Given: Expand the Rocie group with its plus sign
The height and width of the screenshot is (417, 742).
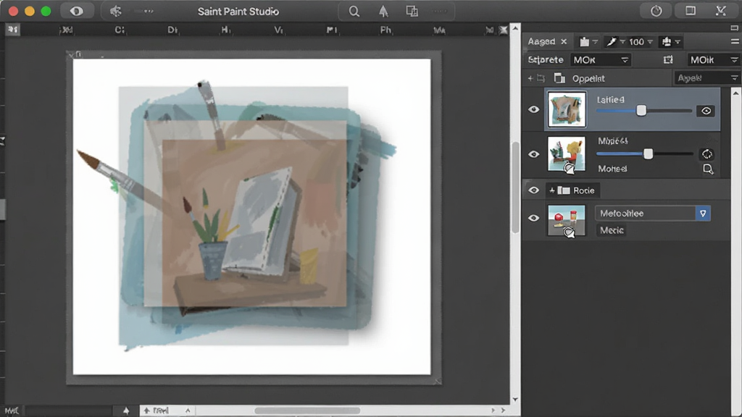Looking at the screenshot, I should click(x=551, y=190).
